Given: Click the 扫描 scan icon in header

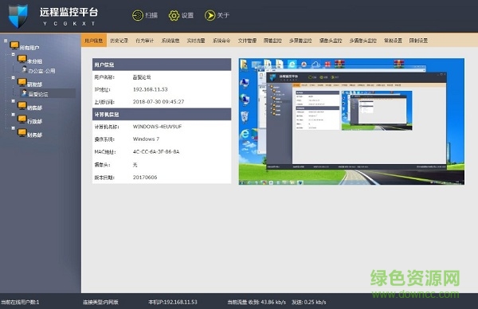Looking at the screenshot, I should (x=138, y=15).
